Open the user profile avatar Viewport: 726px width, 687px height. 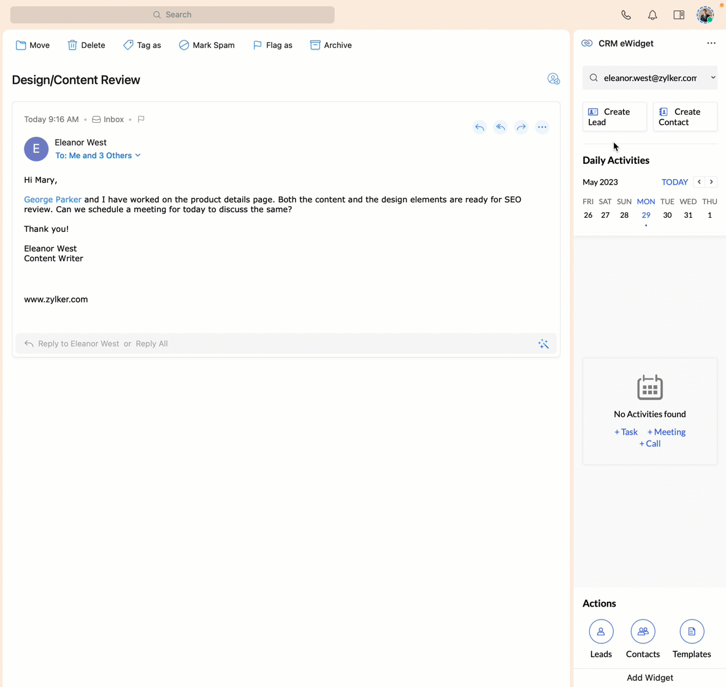pos(705,15)
